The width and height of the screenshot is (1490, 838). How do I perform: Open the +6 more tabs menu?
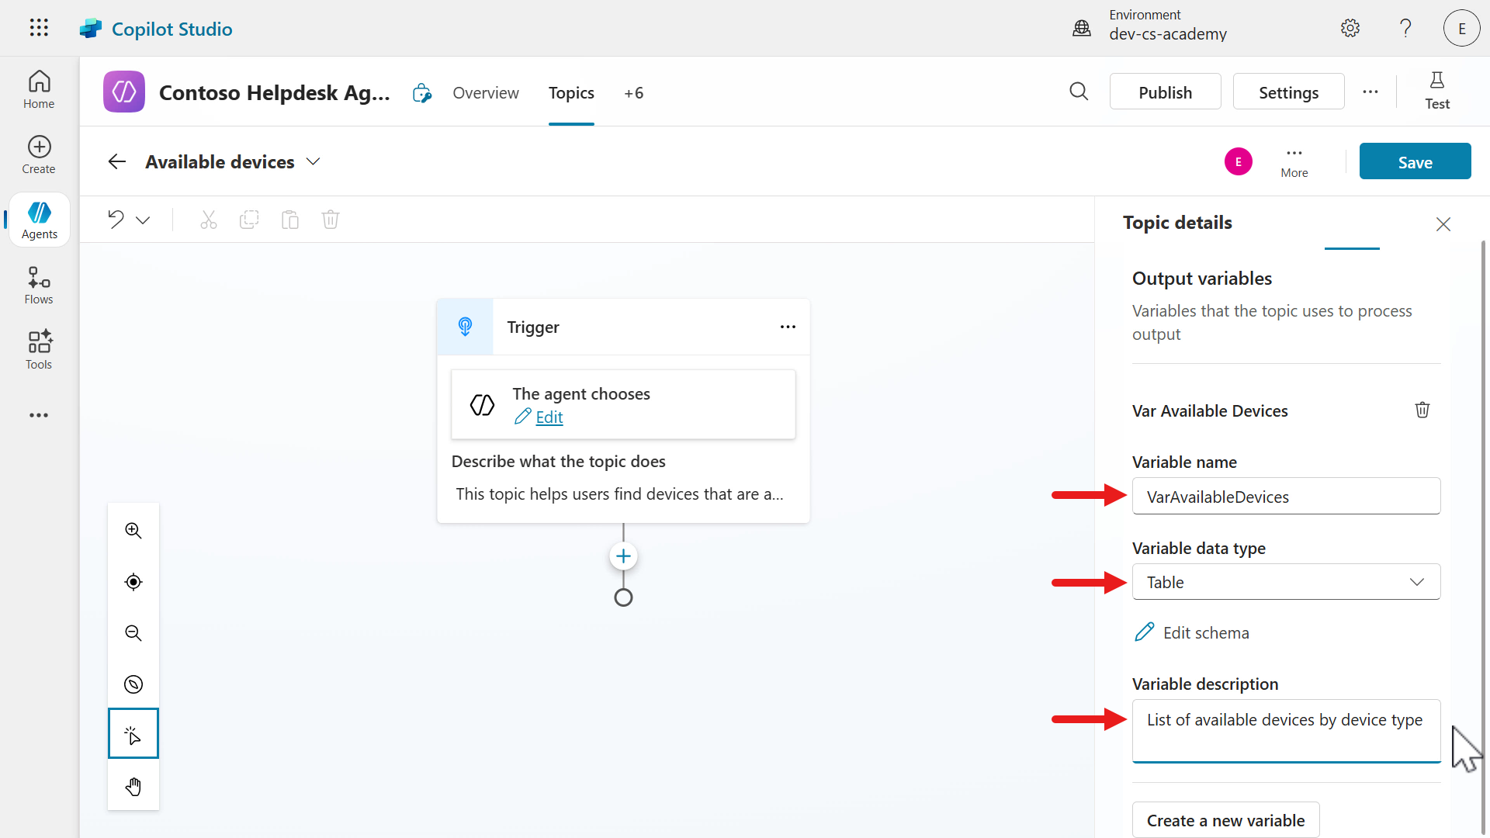click(x=633, y=93)
